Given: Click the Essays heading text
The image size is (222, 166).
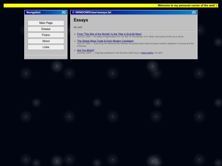Looking at the screenshot, I should coord(81,20).
